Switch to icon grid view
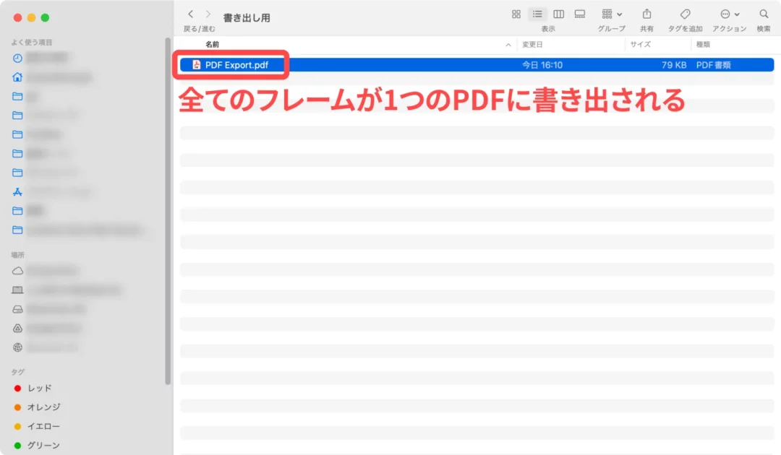Screen dimensions: 781x455 (516, 14)
